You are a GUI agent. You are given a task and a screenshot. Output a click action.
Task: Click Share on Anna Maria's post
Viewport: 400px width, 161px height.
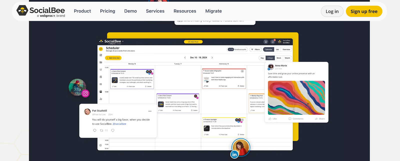click(320, 119)
